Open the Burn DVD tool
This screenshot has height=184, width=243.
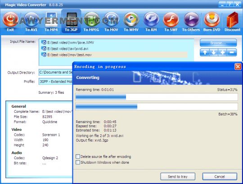(211, 19)
